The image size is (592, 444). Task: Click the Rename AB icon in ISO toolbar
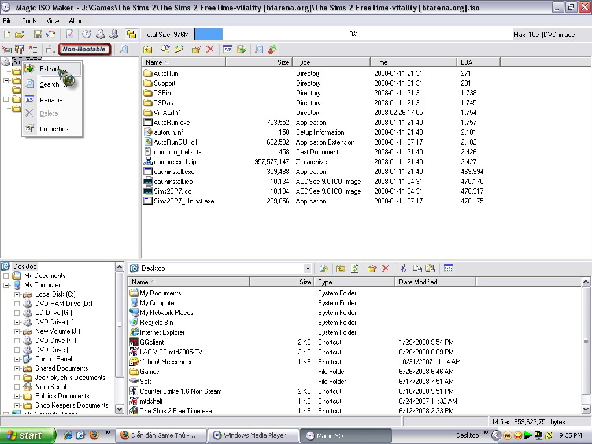tap(228, 49)
